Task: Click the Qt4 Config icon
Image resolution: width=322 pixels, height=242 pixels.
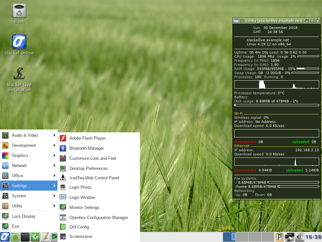Action: click(63, 227)
